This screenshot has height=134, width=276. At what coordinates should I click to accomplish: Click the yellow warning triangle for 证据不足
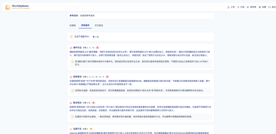click(x=71, y=129)
